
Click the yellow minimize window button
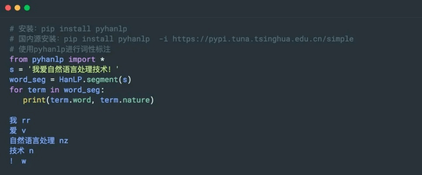click(18, 8)
